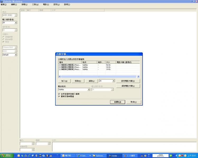Click the red K tray icon

[182, 156]
